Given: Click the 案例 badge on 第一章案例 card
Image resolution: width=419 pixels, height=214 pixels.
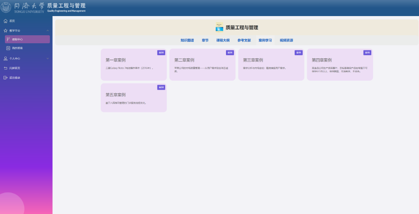Looking at the screenshot, I should coord(161,53).
